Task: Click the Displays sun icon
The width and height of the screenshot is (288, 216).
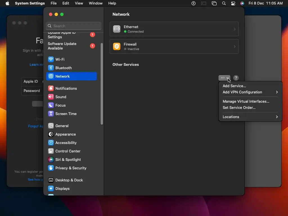Action: click(51, 189)
